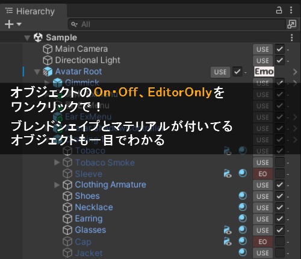Enable the Sleeve active checkbox
This screenshot has width=301, height=259.
pos(280,173)
